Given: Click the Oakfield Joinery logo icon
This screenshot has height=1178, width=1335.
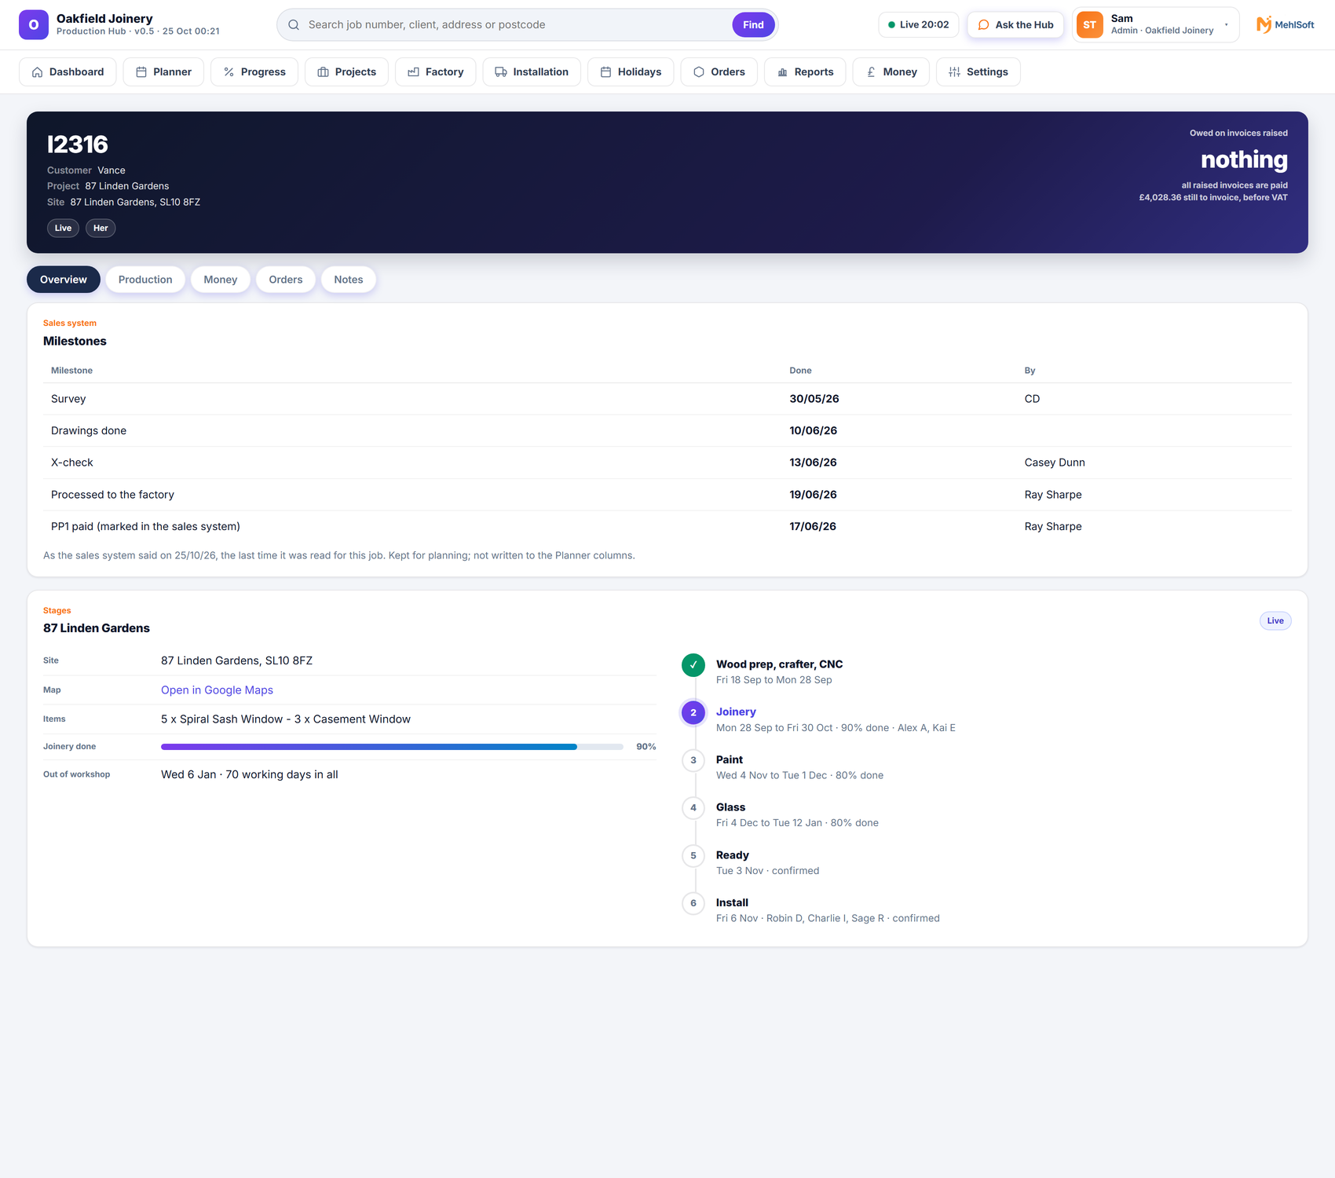Looking at the screenshot, I should [x=34, y=24].
